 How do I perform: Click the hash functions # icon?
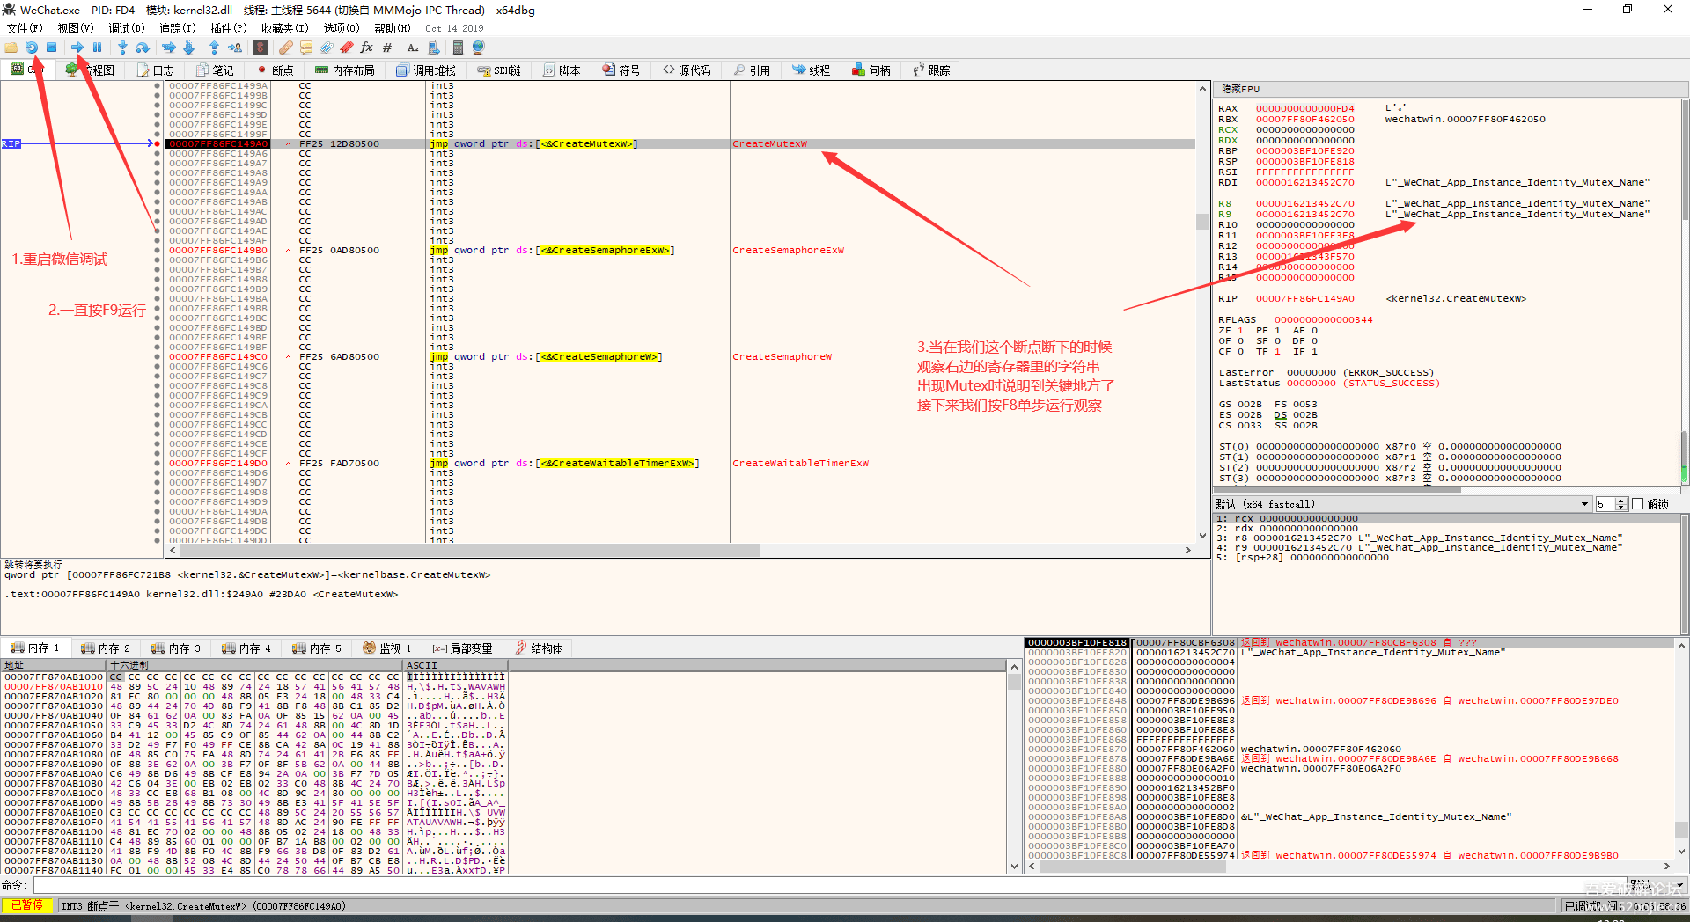[x=387, y=48]
